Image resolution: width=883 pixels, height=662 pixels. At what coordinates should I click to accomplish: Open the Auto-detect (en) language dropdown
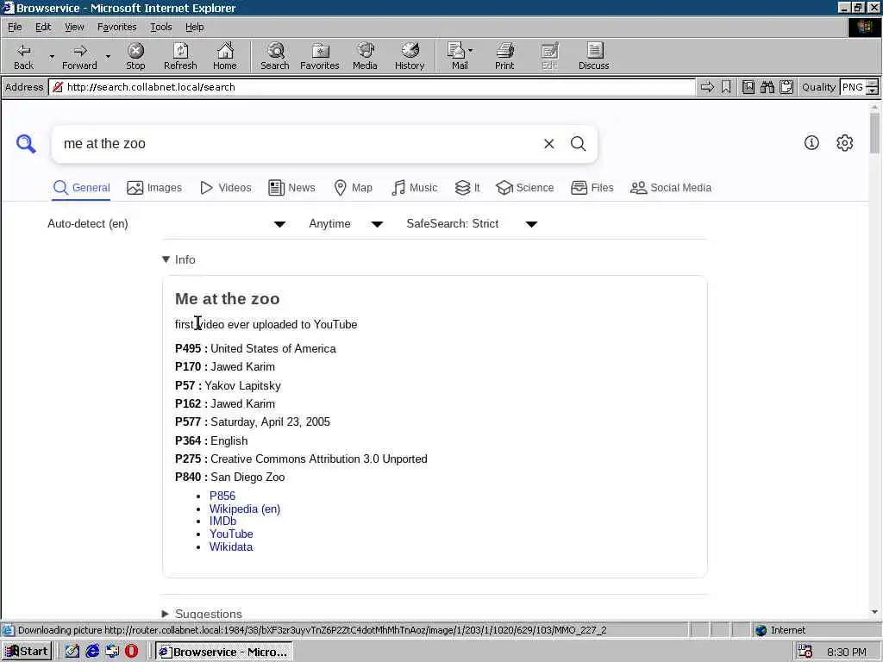click(x=166, y=224)
